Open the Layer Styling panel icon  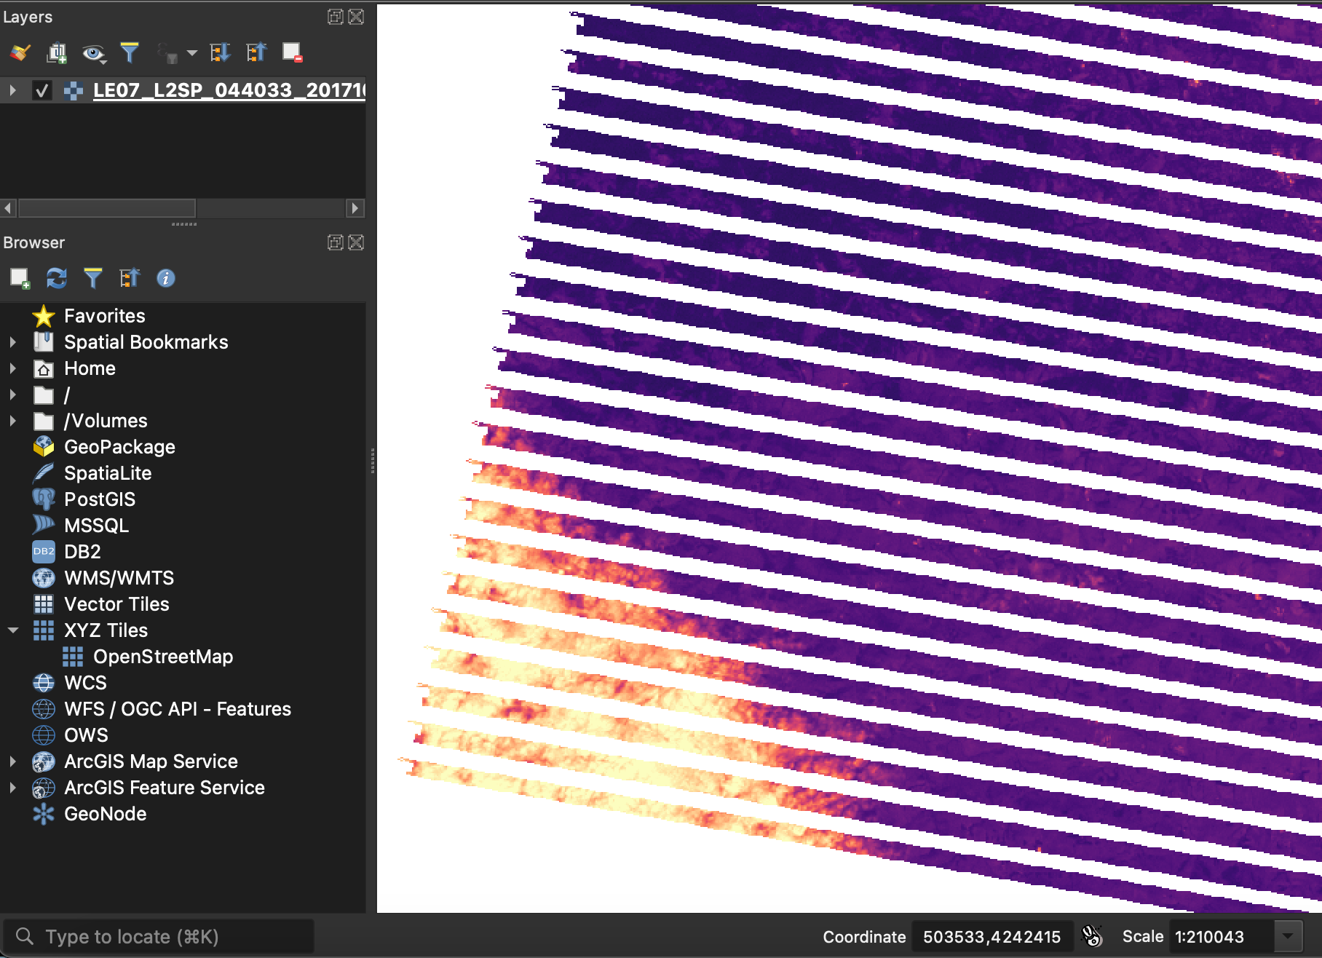pos(20,52)
